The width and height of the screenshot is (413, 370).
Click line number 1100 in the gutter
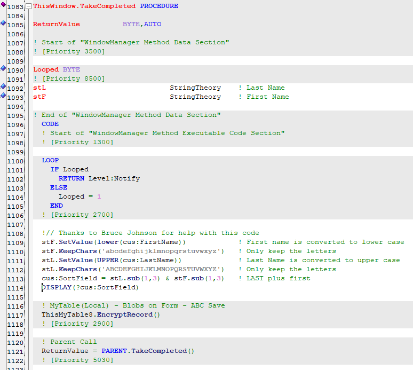pos(15,160)
